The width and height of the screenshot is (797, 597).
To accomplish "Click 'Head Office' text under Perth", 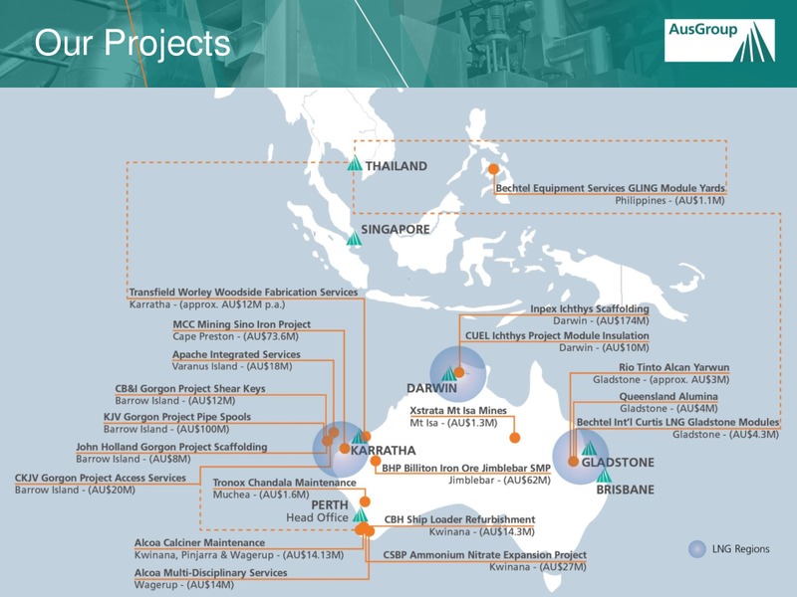I will click(317, 517).
